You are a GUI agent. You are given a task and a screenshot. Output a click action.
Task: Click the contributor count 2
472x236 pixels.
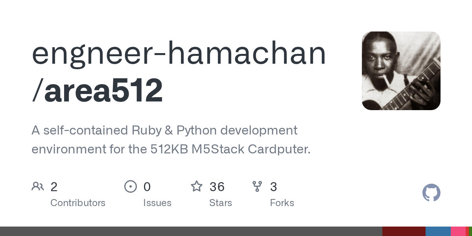(x=54, y=187)
